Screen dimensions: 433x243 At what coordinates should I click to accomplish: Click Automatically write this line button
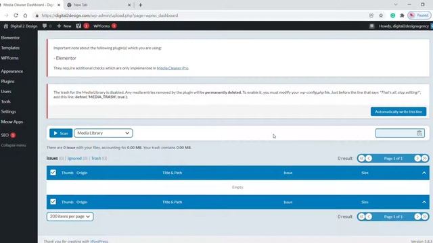(x=398, y=111)
